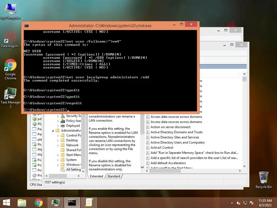The image size is (277, 208).
Task: Click the description pane's down scroll arrow
Action: [x=142, y=167]
